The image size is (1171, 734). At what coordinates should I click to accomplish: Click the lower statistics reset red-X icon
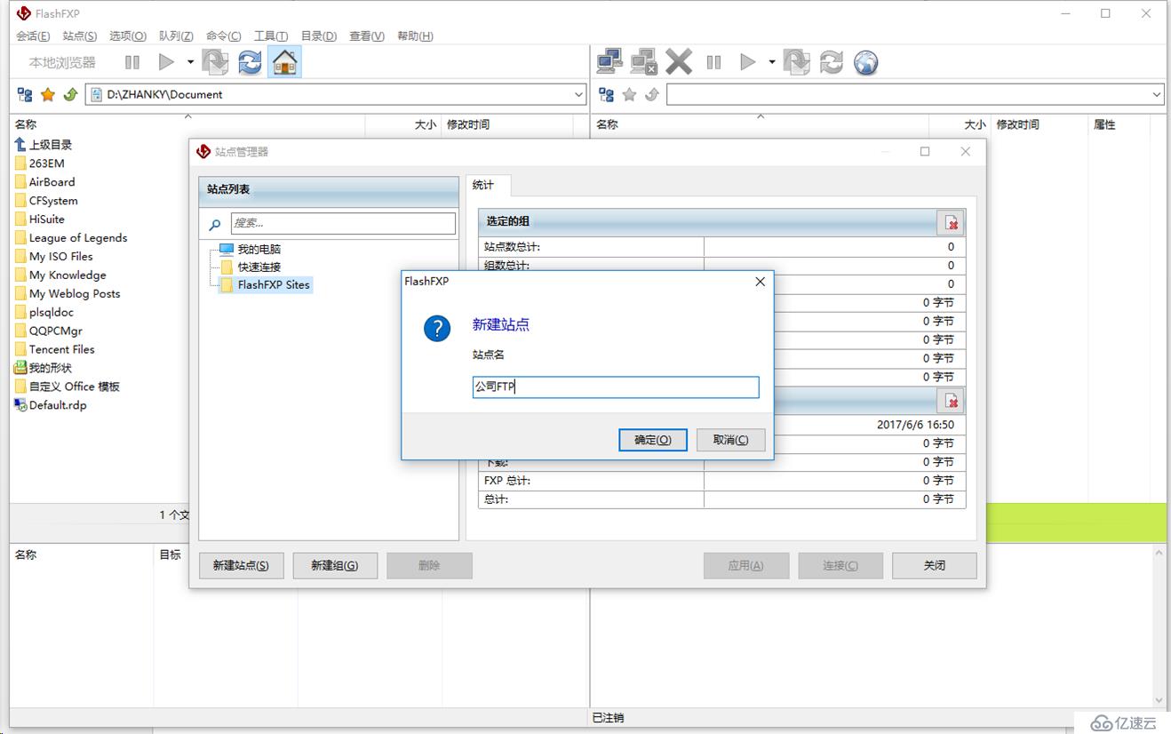951,401
